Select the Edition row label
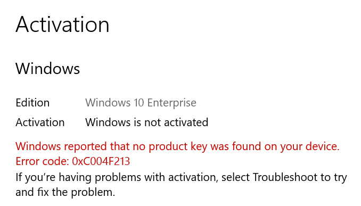Image resolution: width=361 pixels, height=206 pixels. click(32, 103)
